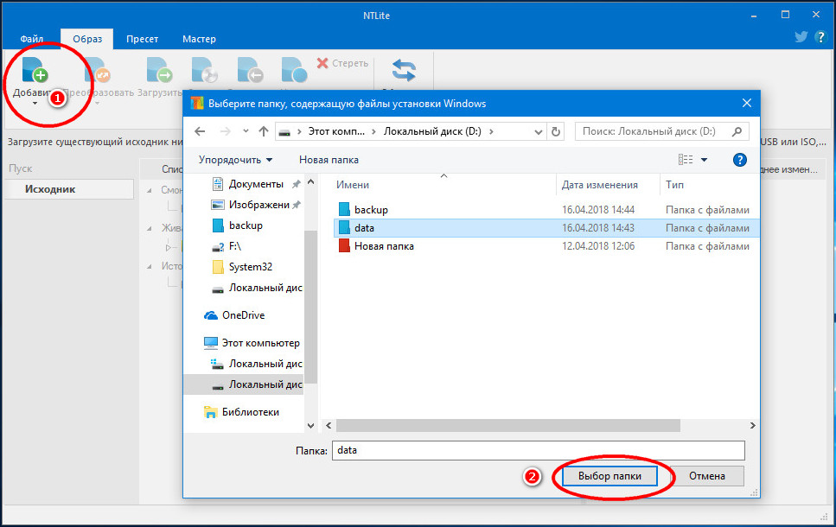Viewport: 836px width, 527px height.
Task: Open System32 in the navigation pane
Action: [242, 267]
